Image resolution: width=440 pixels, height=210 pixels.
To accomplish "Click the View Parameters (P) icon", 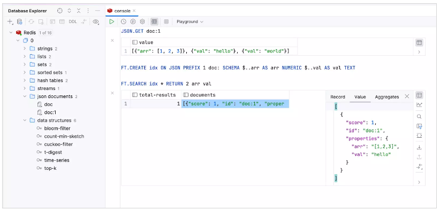I will [133, 21].
